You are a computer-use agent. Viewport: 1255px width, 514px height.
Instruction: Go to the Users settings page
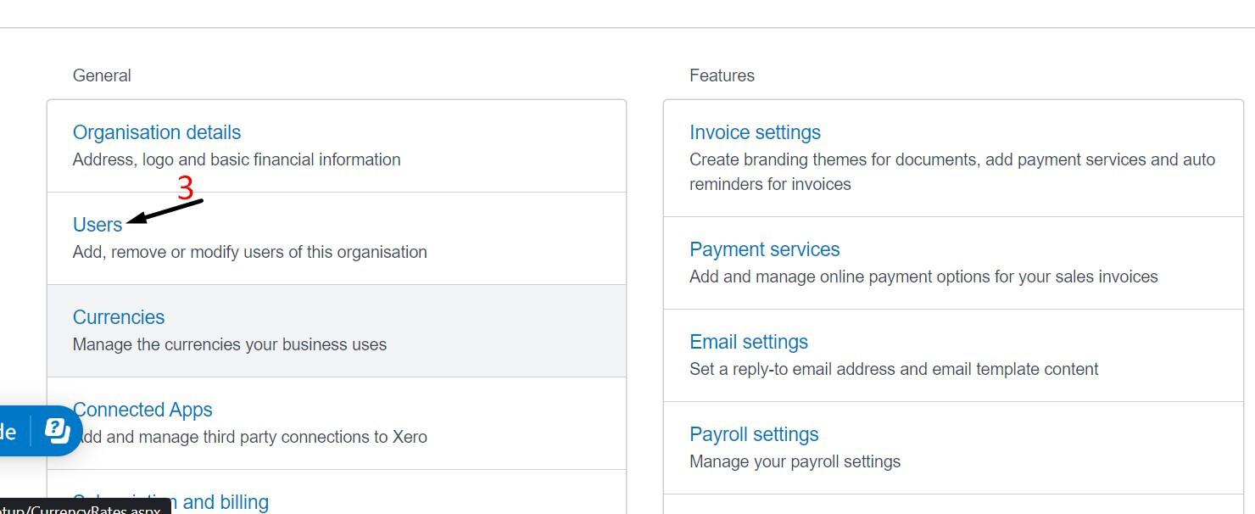click(x=98, y=225)
